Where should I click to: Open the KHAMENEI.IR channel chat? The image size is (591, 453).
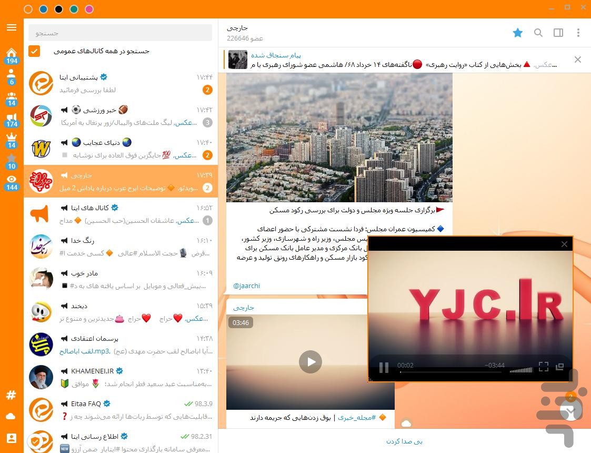[121, 377]
